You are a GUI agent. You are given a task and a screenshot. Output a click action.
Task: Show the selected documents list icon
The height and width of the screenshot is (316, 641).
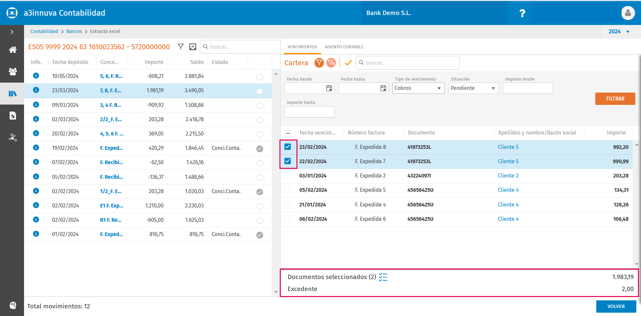(383, 277)
